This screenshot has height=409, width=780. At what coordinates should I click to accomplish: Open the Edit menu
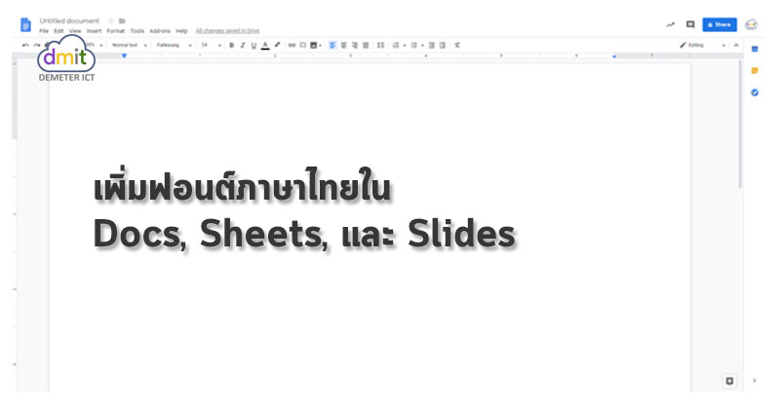pos(58,31)
